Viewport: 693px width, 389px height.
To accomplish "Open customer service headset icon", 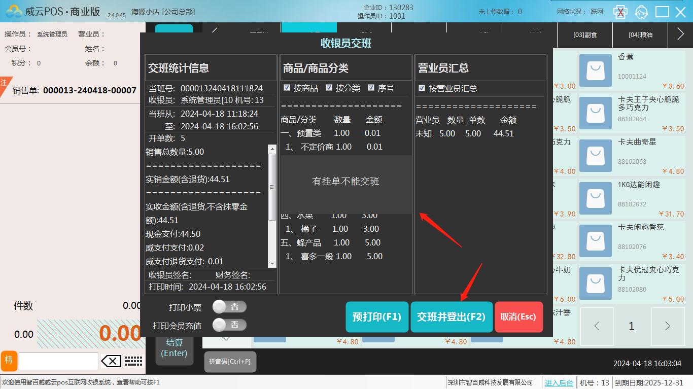I will 642,12.
